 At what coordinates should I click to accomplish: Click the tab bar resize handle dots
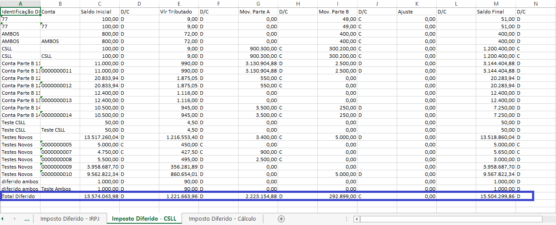point(347,219)
